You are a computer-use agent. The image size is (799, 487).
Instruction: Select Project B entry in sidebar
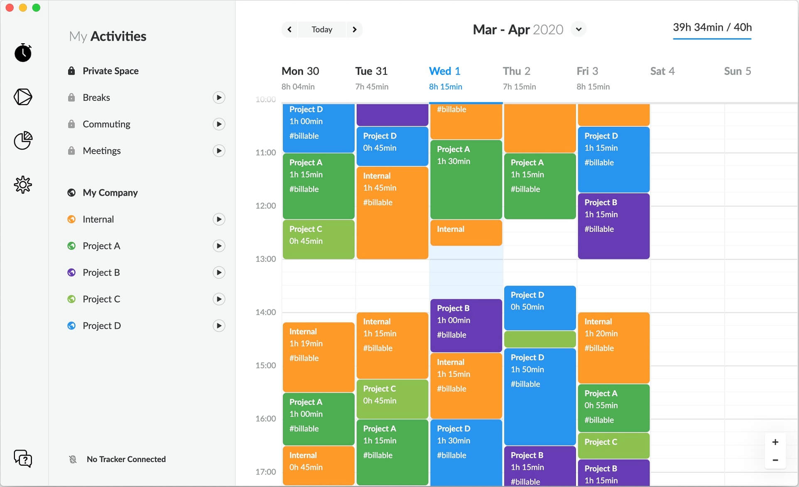tap(101, 272)
